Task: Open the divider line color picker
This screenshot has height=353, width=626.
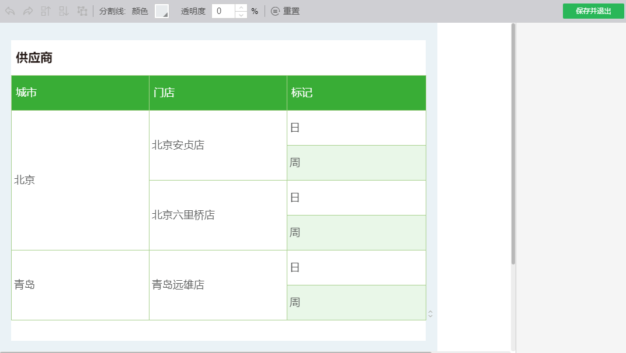Action: pyautogui.click(x=162, y=11)
